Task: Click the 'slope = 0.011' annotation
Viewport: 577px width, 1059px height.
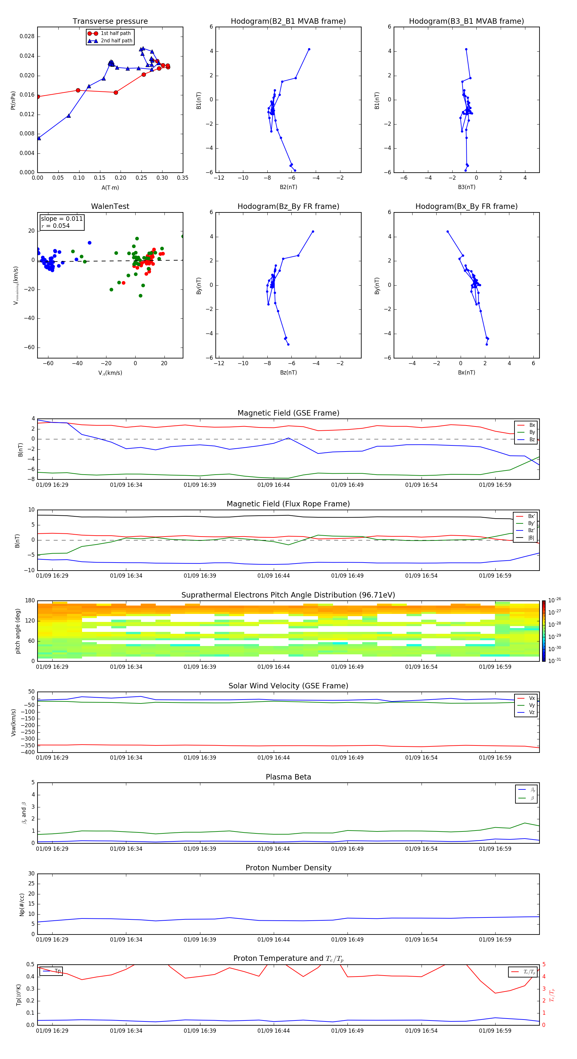Action: (x=62, y=219)
